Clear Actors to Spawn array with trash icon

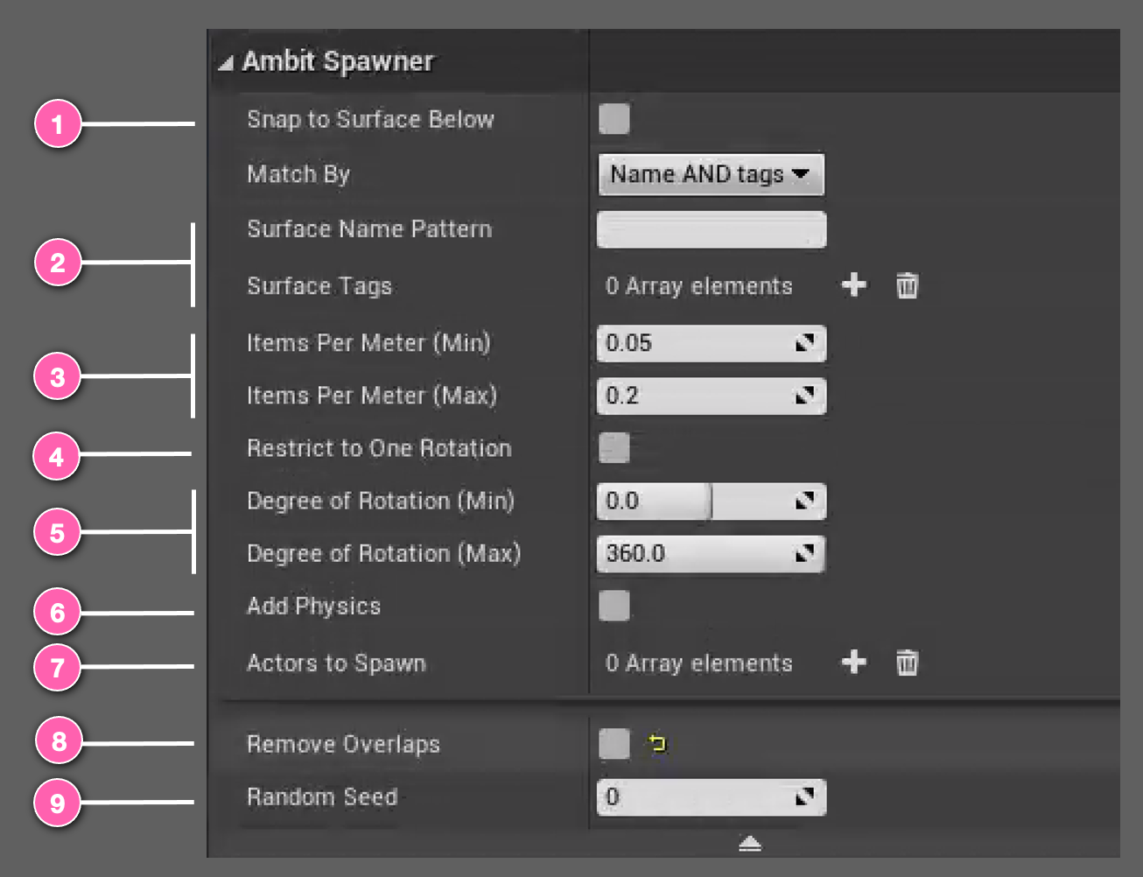click(x=908, y=663)
